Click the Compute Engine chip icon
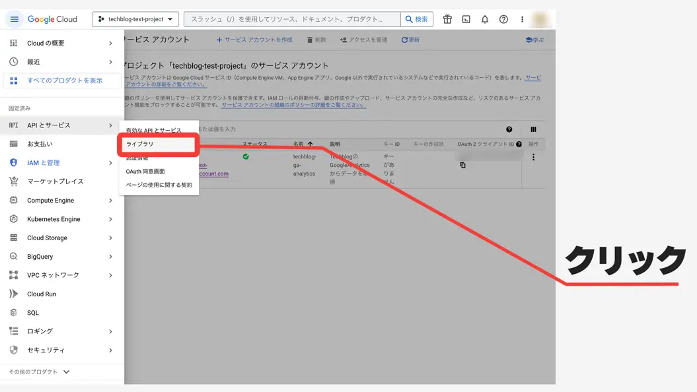 click(14, 200)
